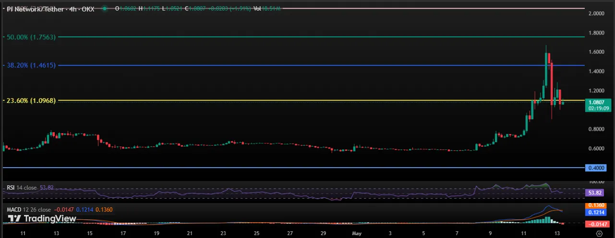Click the countdown timer 02:19:09
This screenshot has height=238, width=615.
[x=598, y=109]
